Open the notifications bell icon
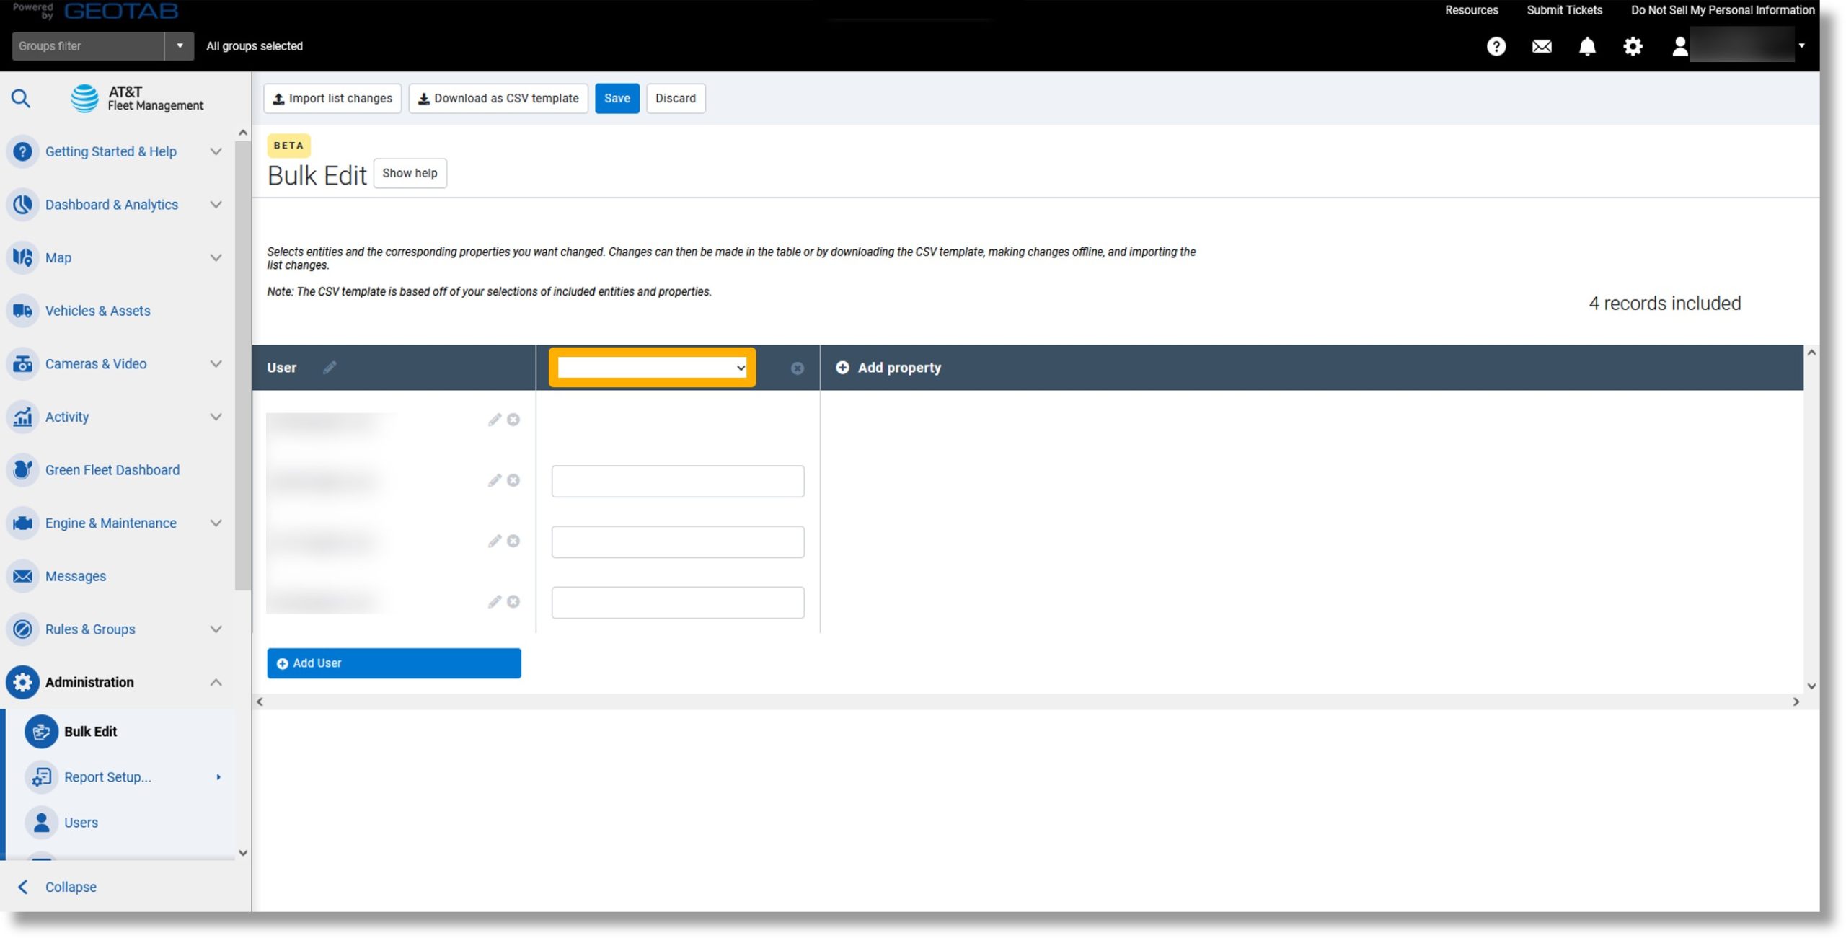1846x938 pixels. [1587, 46]
